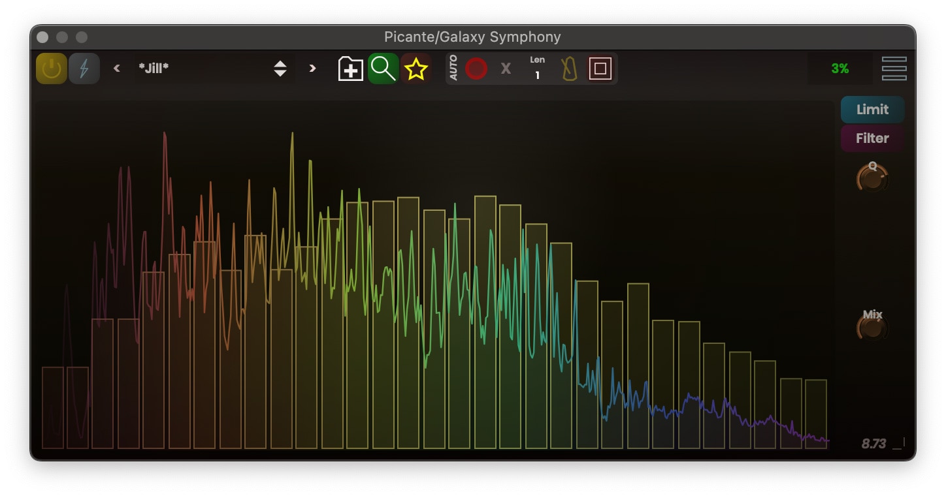Open the preset up/down selector arrows
The width and height of the screenshot is (946, 496).
click(280, 69)
